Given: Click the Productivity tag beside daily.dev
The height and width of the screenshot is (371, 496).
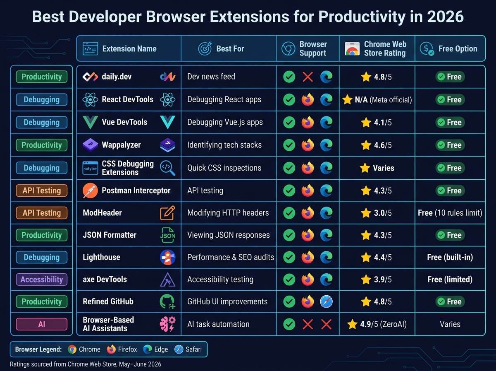Looking at the screenshot, I should [x=41, y=77].
